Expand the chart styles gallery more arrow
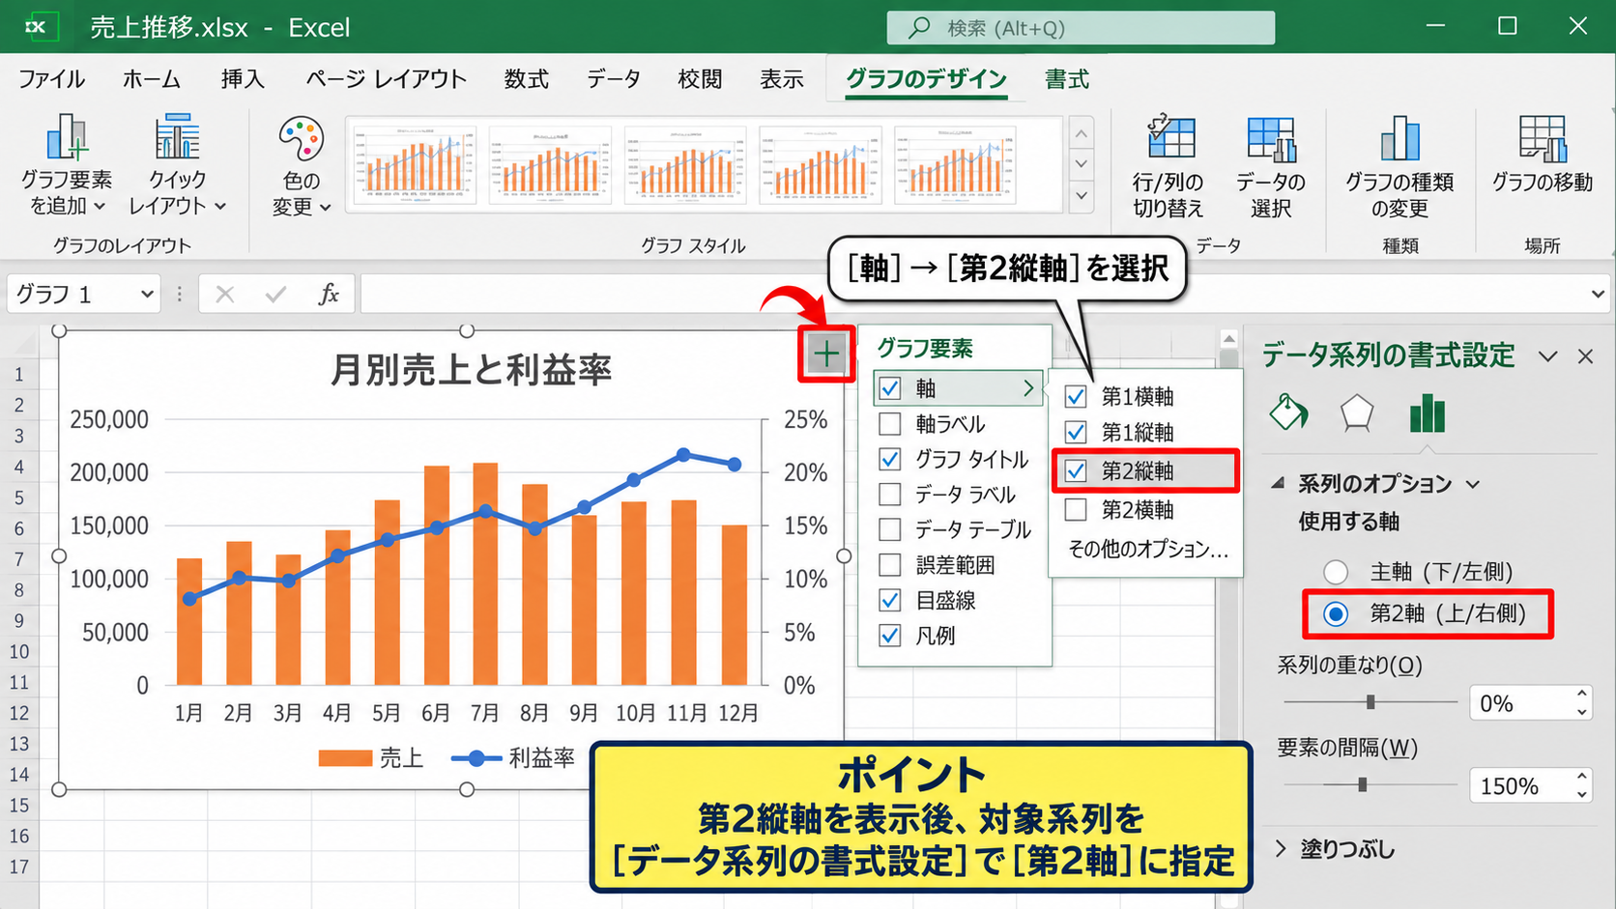Screen dimensions: 1616x909 (1082, 196)
